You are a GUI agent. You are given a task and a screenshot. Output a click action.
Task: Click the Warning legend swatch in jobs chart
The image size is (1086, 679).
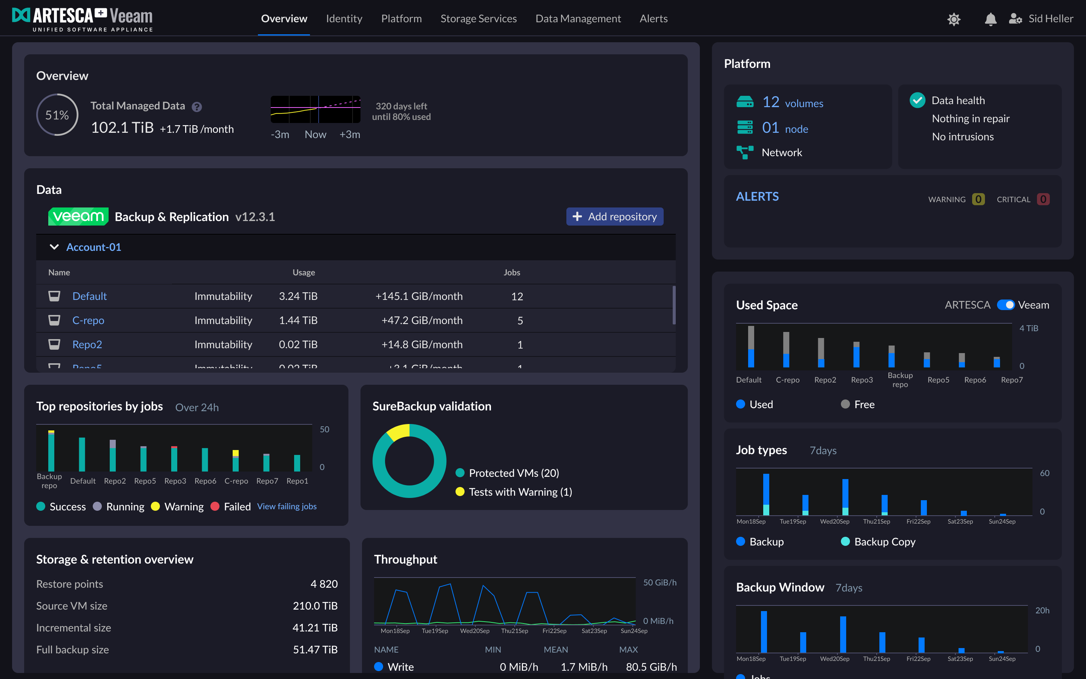155,506
